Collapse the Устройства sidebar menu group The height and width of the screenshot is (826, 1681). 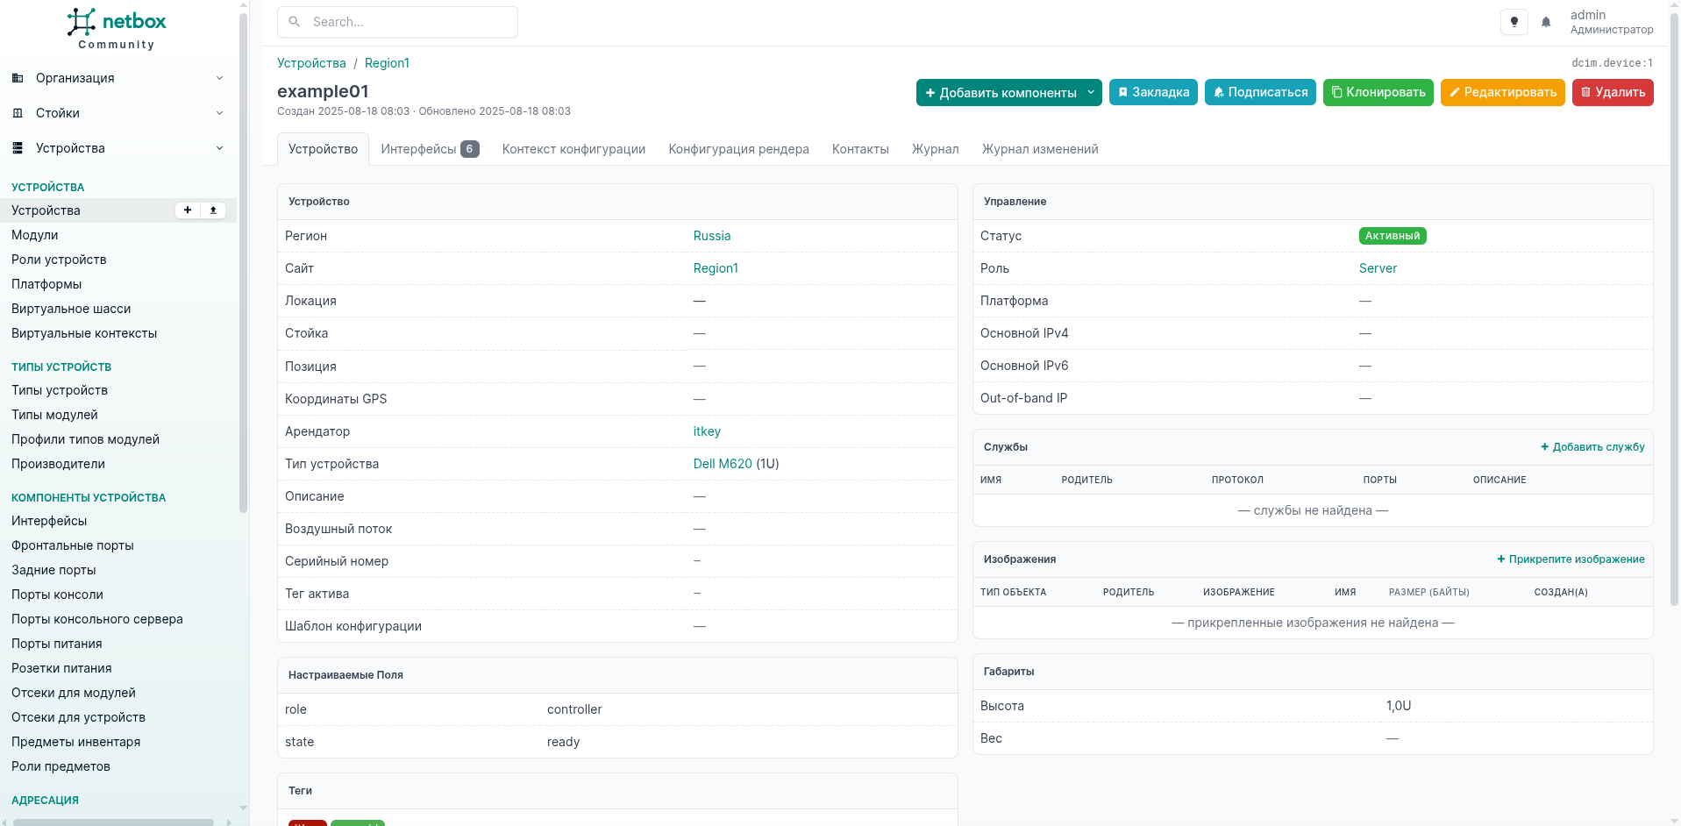pos(118,148)
